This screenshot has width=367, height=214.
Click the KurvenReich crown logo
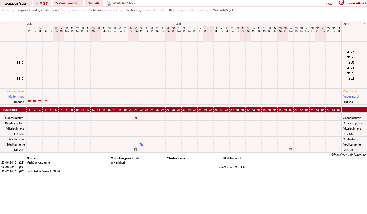(x=341, y=3)
